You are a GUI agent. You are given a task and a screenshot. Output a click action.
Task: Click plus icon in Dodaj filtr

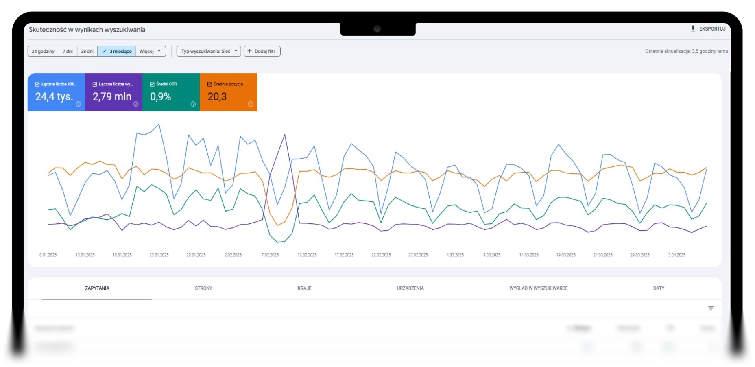point(250,51)
